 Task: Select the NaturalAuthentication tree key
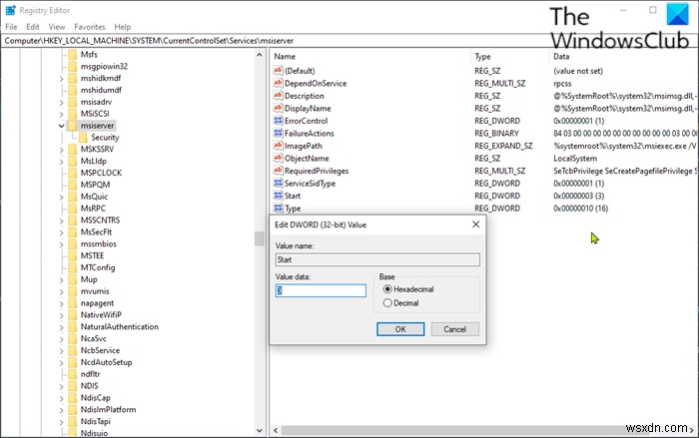[119, 326]
